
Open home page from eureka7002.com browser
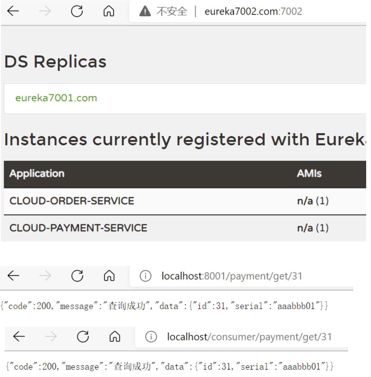point(109,11)
